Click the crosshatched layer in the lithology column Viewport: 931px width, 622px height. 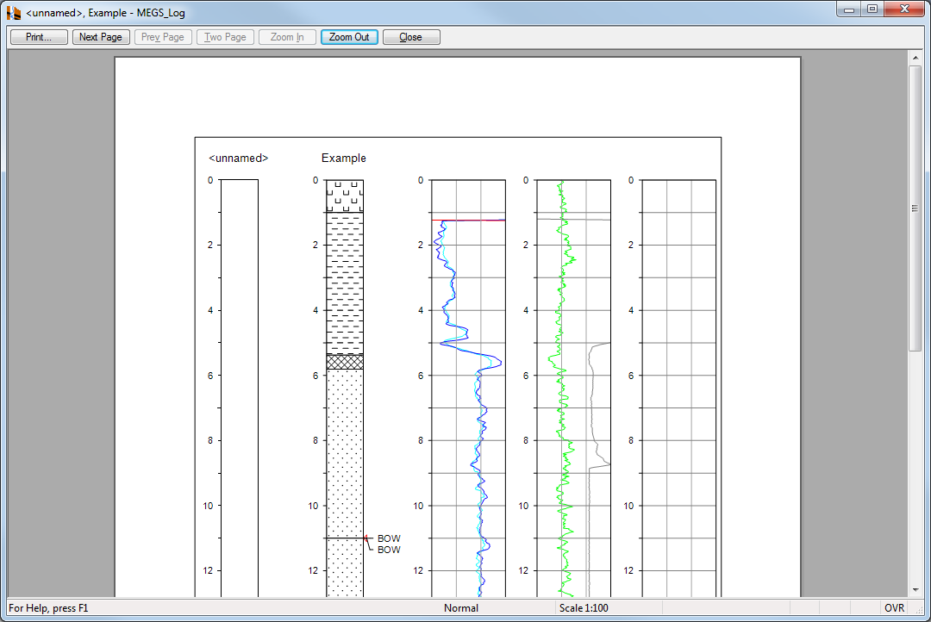click(345, 362)
